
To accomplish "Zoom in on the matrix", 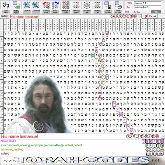I will click(x=27, y=7).
